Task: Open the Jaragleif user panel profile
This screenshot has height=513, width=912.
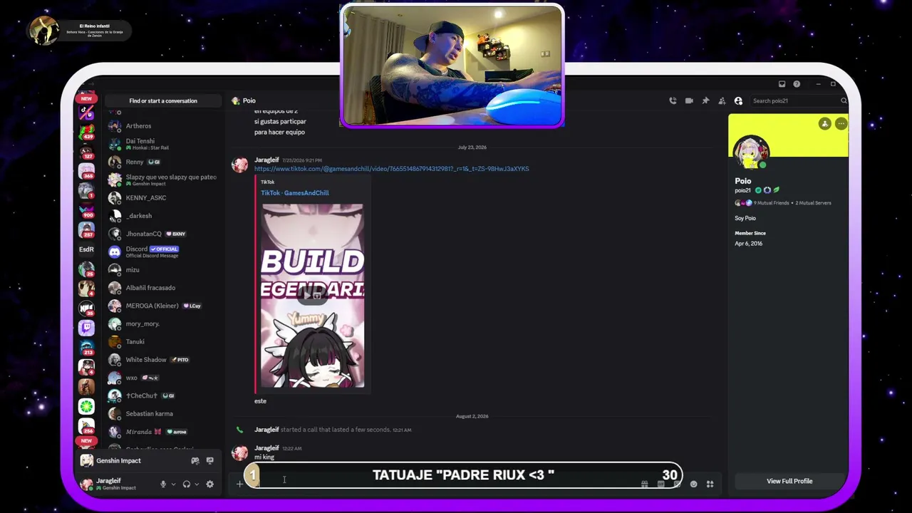Action: 117,484
